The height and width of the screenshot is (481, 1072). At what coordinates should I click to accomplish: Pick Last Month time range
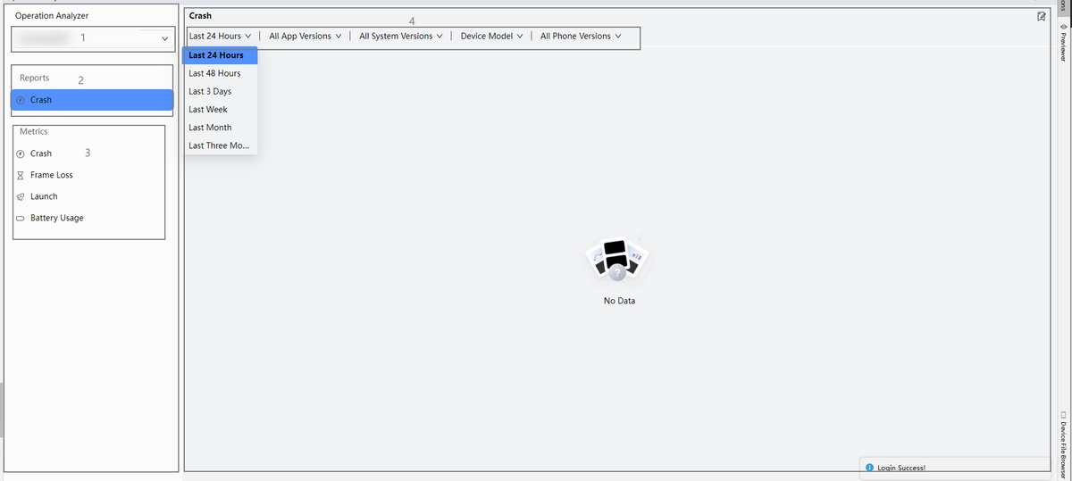210,128
